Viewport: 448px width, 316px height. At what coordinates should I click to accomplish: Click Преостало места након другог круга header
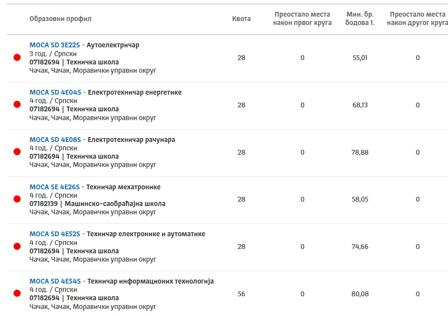coord(417,18)
